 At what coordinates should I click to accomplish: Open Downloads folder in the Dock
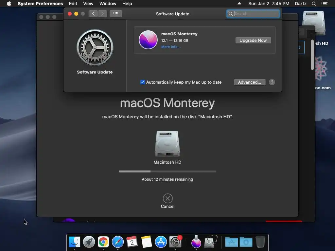coord(246,242)
